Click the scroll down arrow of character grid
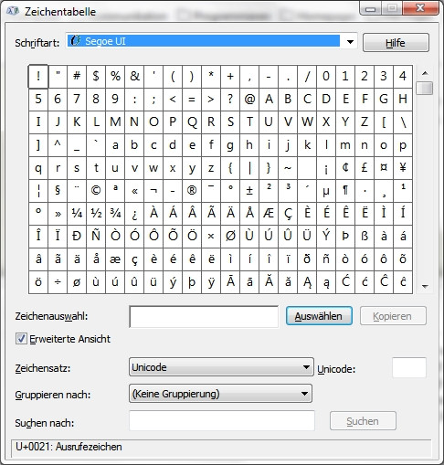The image size is (444, 465). [425, 286]
